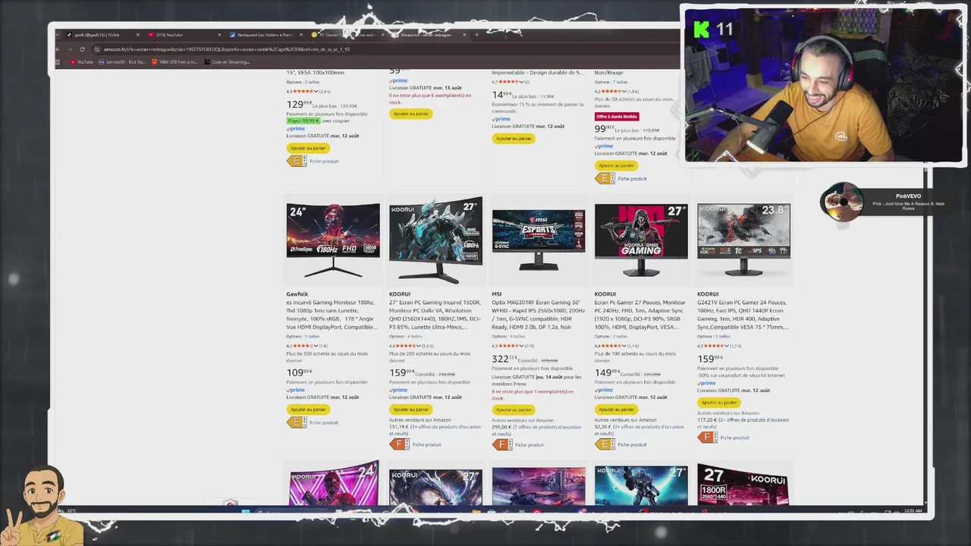Open energy label E under the 129,99 € product
971x546 pixels.
coord(296,161)
